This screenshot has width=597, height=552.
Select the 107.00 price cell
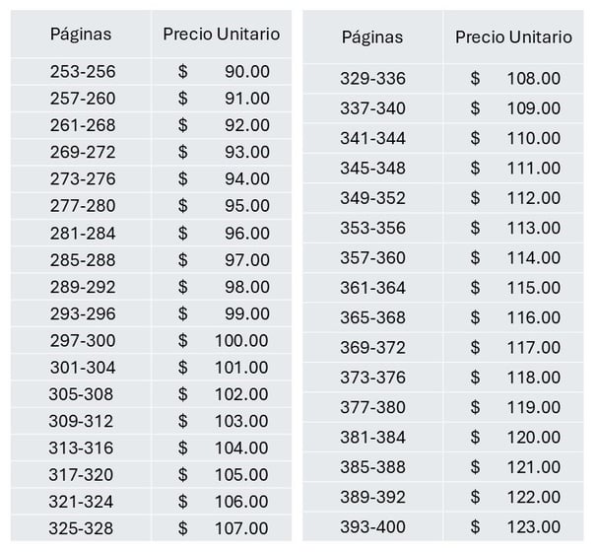coord(223,528)
